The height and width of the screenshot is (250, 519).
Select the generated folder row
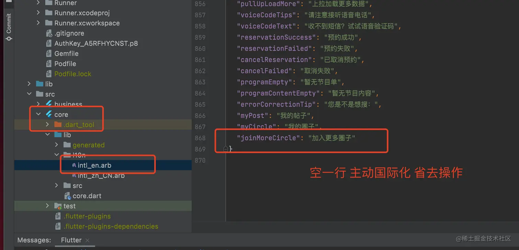point(103,145)
